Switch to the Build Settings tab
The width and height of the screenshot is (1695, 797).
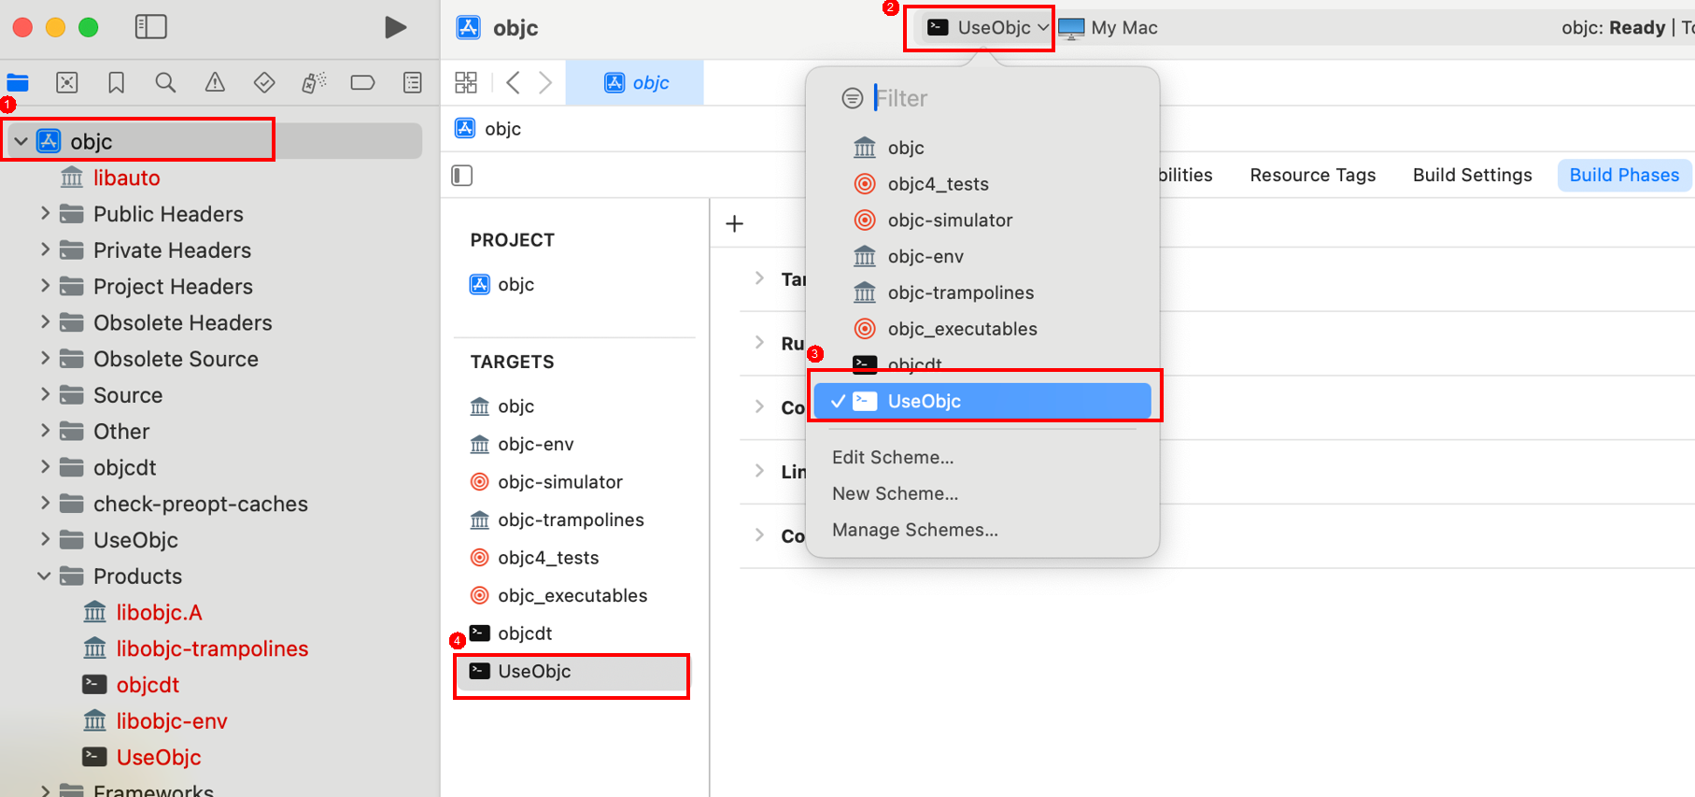click(x=1472, y=175)
